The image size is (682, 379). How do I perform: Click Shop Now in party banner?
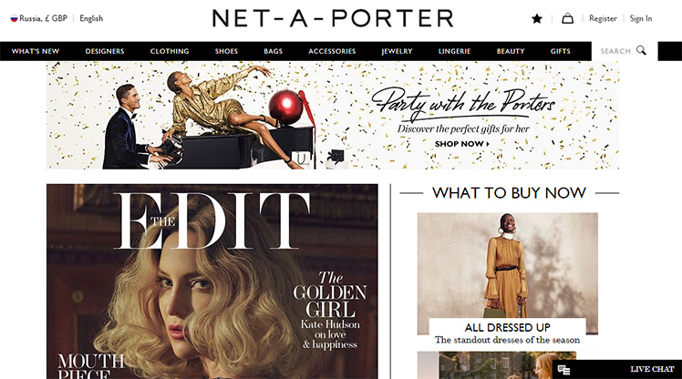point(462,144)
